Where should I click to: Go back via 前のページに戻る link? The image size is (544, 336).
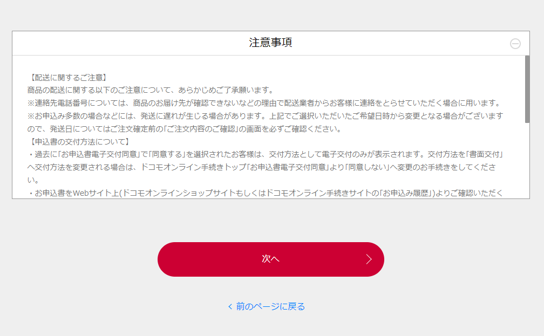pyautogui.click(x=267, y=306)
